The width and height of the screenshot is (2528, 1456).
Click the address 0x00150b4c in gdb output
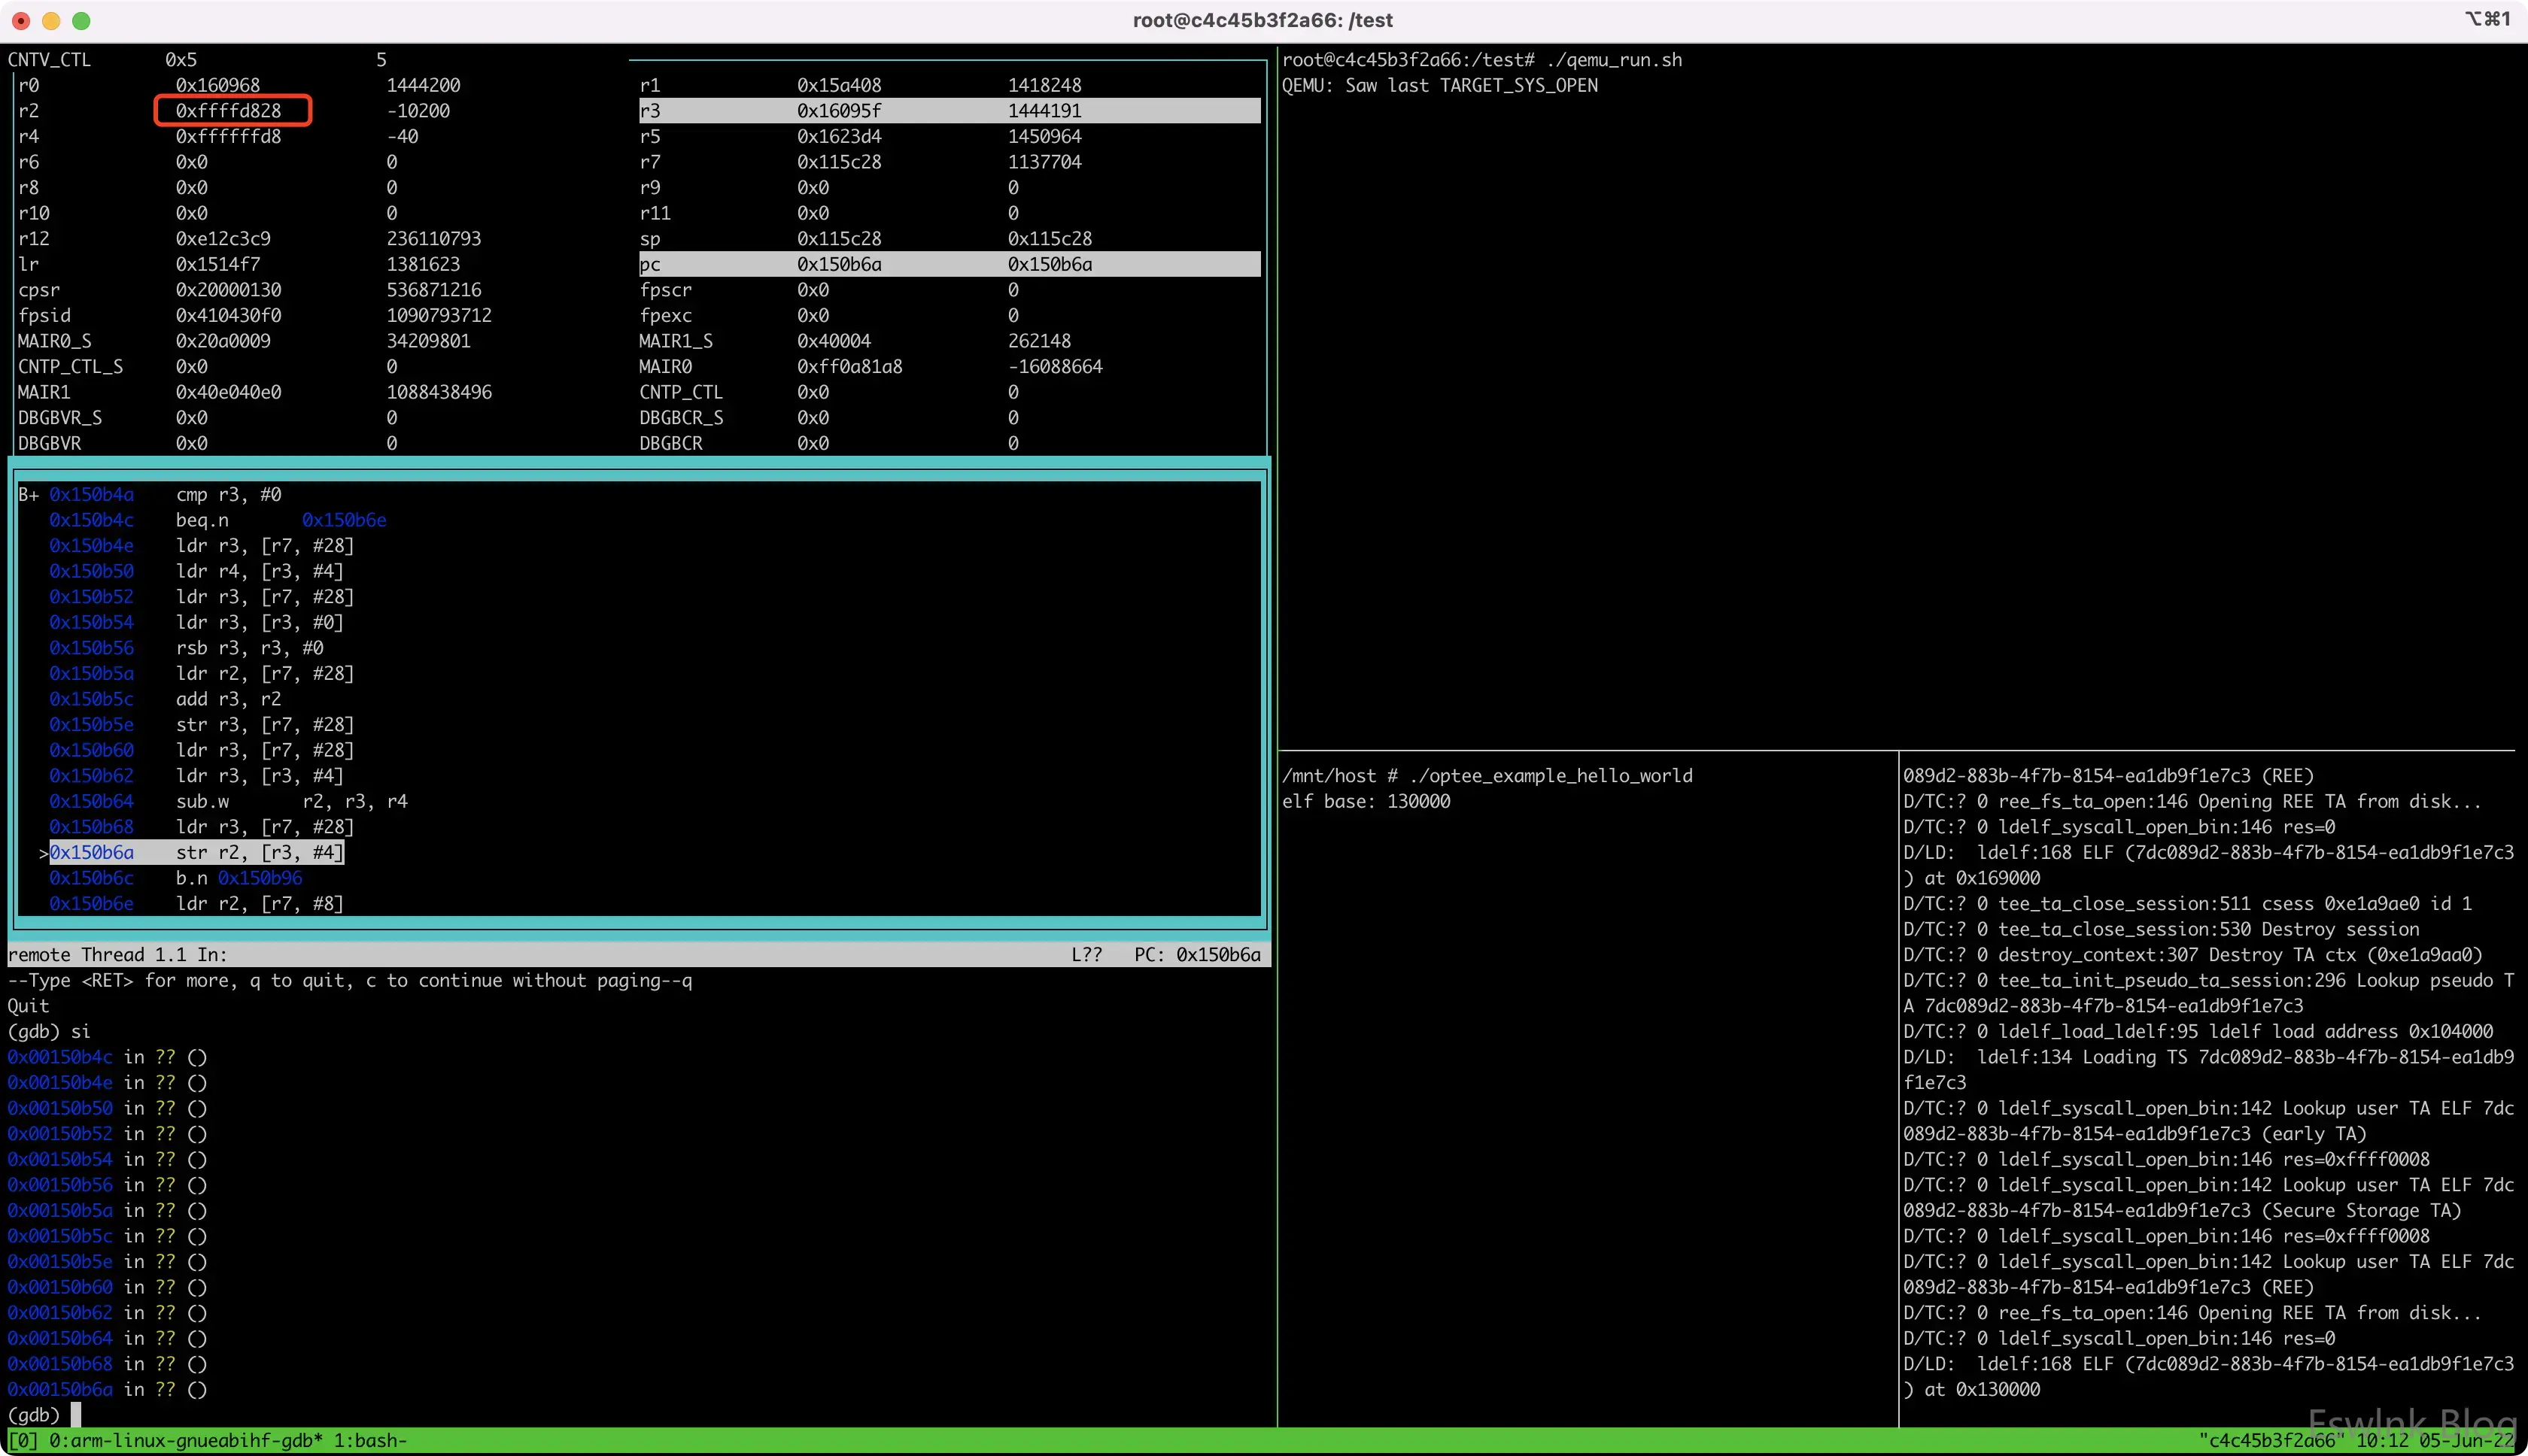click(x=60, y=1057)
